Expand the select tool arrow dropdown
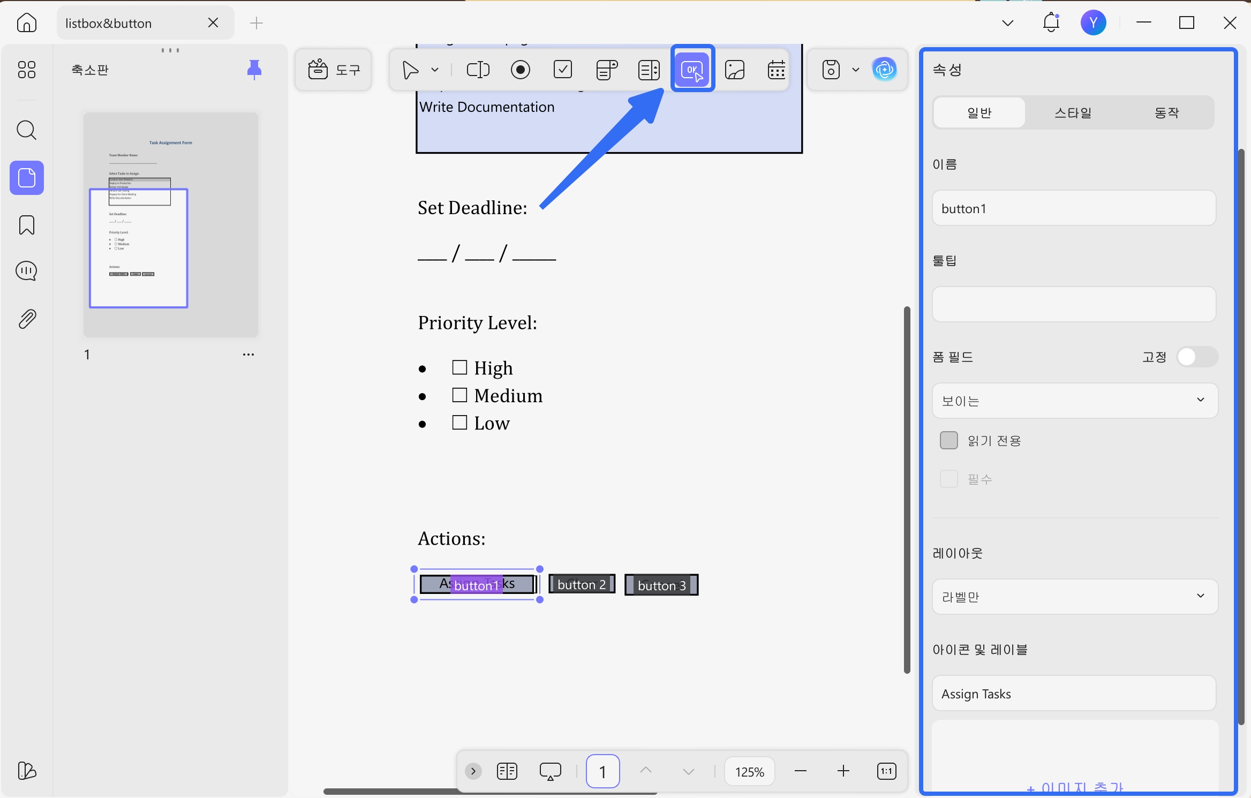The image size is (1251, 798). click(x=435, y=70)
